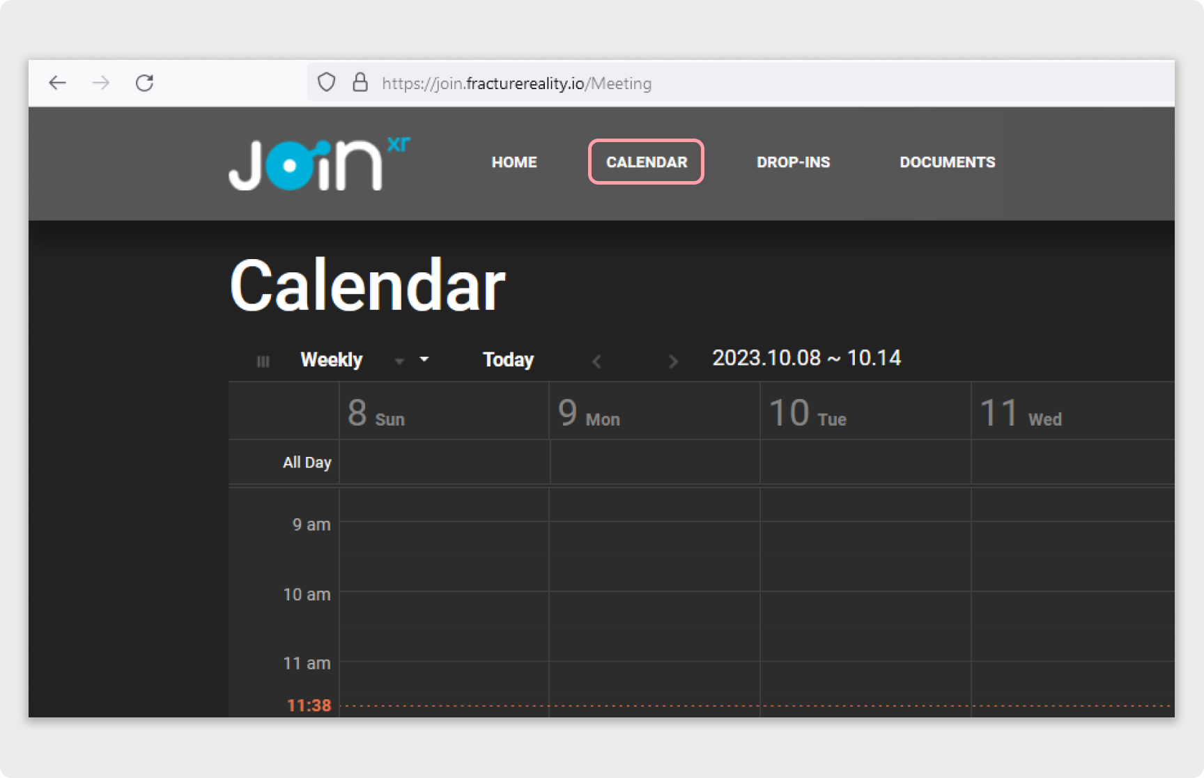Click the browser forward navigation arrow

[101, 82]
